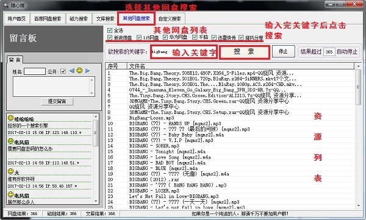This screenshot has height=220, width=366.
Task: Select row 12 BIGBANG Baby Baby m4a
Action: [x=230, y=135]
